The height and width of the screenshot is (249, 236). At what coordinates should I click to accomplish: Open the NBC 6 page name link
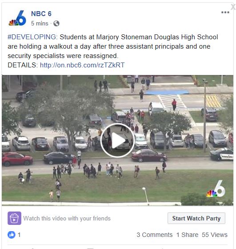[x=41, y=14]
